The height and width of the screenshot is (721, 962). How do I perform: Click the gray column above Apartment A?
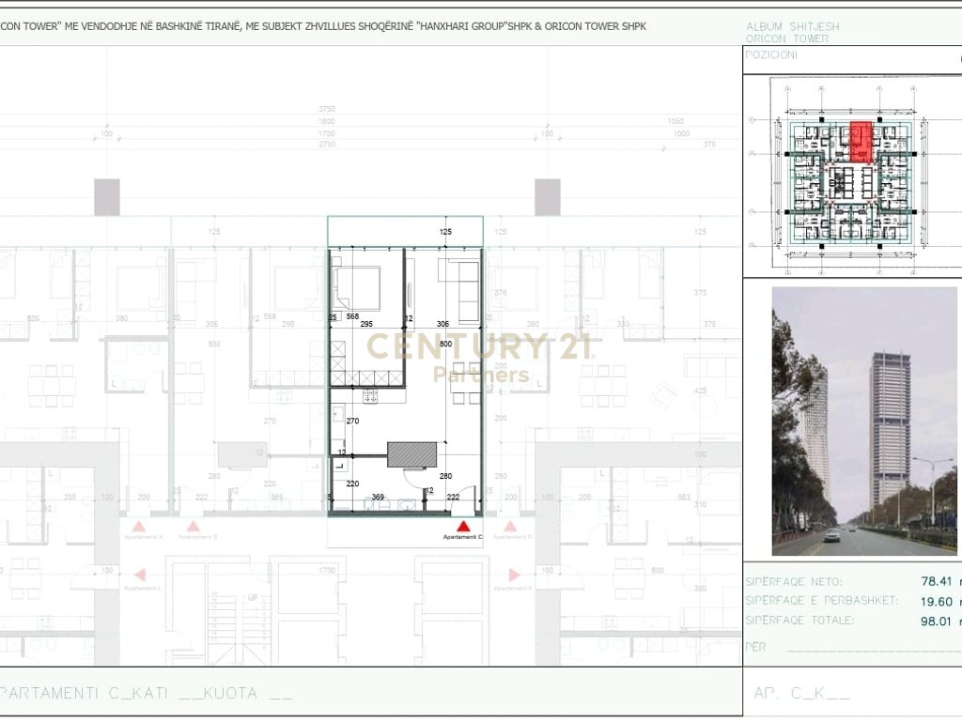pyautogui.click(x=107, y=197)
